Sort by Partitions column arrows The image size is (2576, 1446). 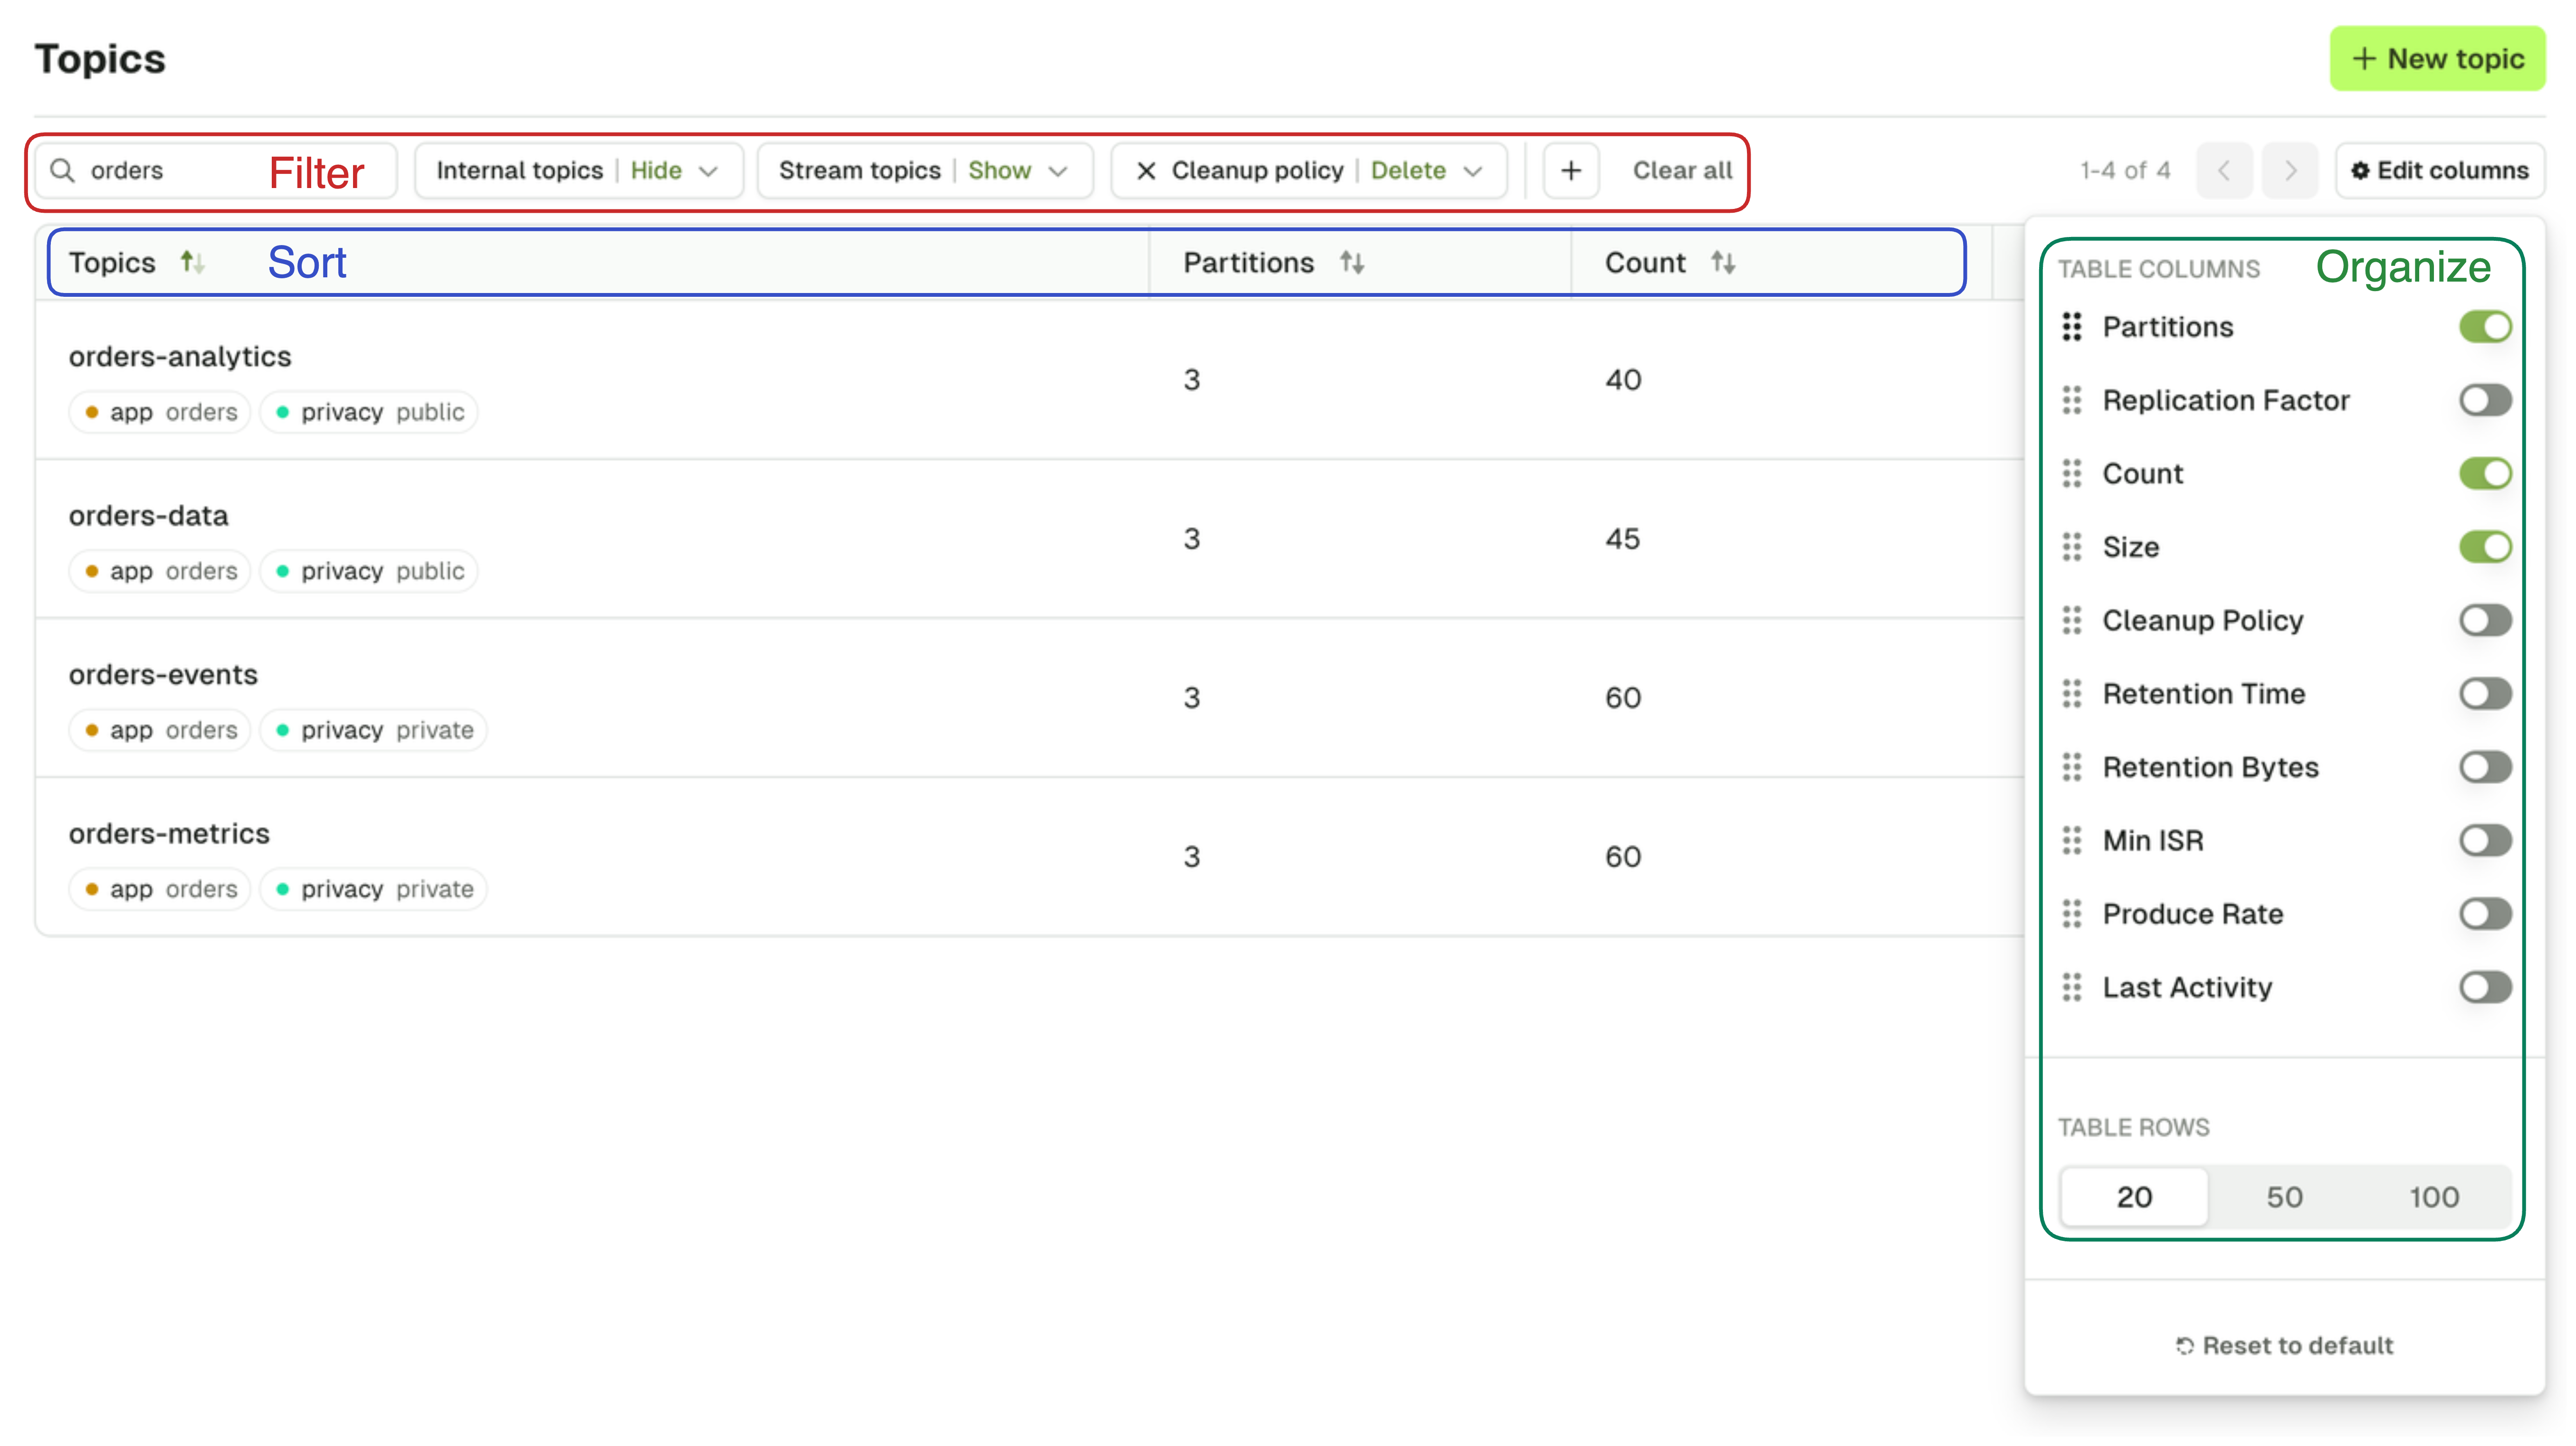point(1352,263)
